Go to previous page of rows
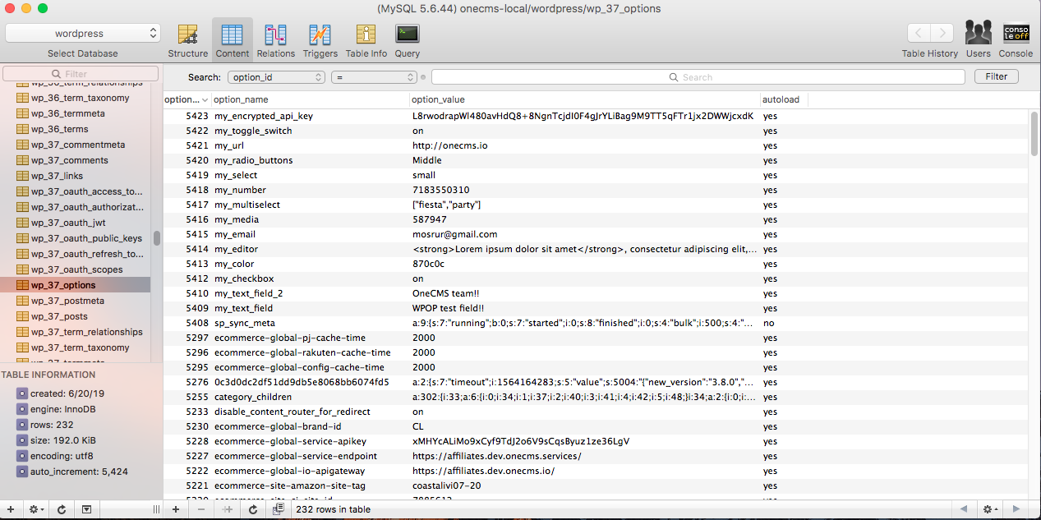Viewport: 1041px width, 520px height. click(964, 509)
